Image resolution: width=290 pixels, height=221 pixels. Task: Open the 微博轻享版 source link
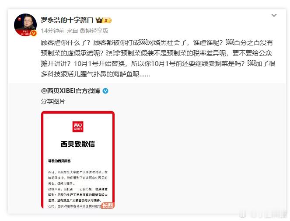click(94, 31)
